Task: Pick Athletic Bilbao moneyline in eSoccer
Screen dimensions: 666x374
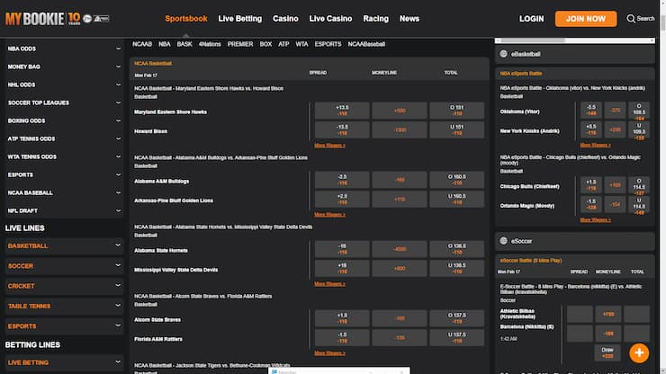Action: pos(607,314)
